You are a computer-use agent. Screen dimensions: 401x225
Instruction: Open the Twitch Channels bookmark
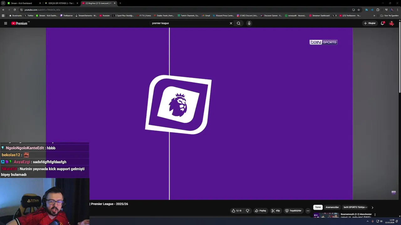pos(188,16)
